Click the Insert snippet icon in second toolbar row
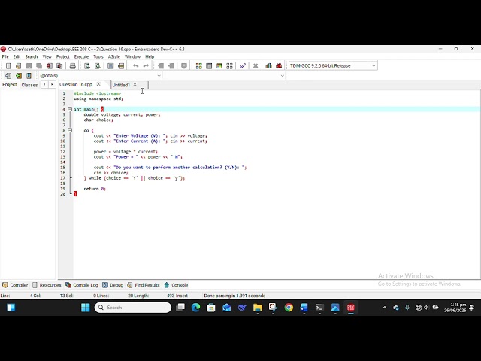Viewport: 481px width, 361px height. (x=8, y=75)
